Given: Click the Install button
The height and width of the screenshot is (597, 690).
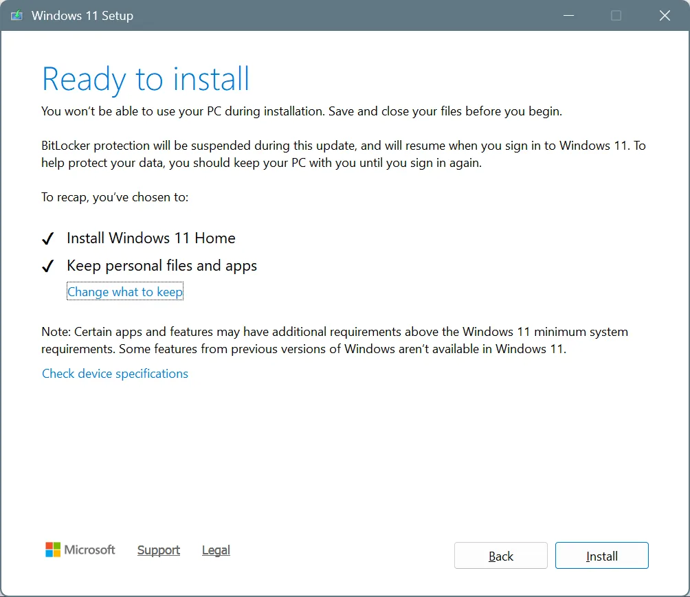Looking at the screenshot, I should click(601, 556).
